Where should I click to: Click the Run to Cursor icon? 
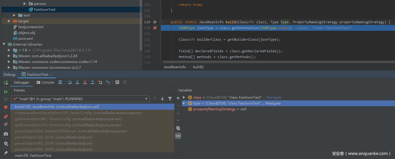[x=108, y=82]
